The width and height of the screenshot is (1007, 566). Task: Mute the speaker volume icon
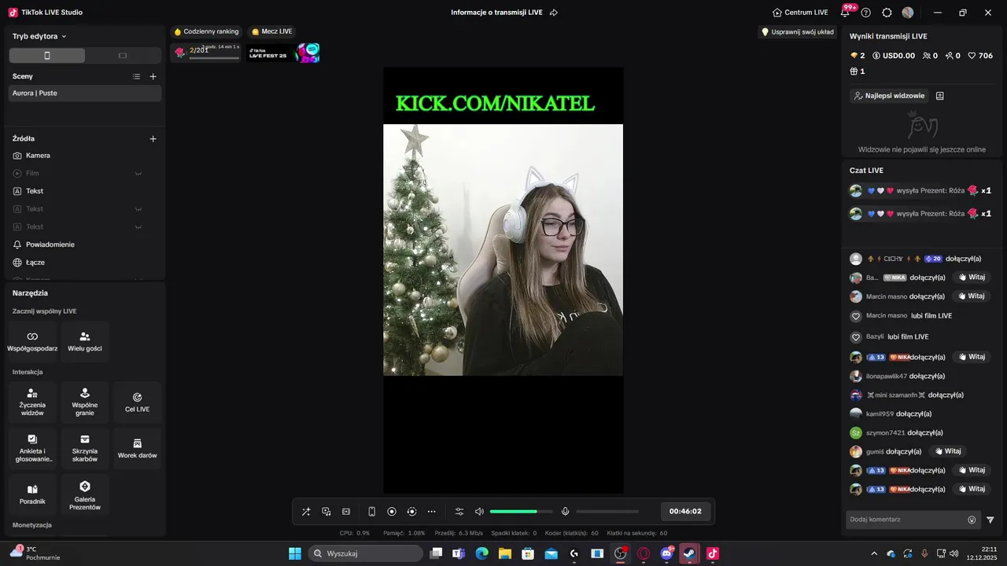pos(479,512)
